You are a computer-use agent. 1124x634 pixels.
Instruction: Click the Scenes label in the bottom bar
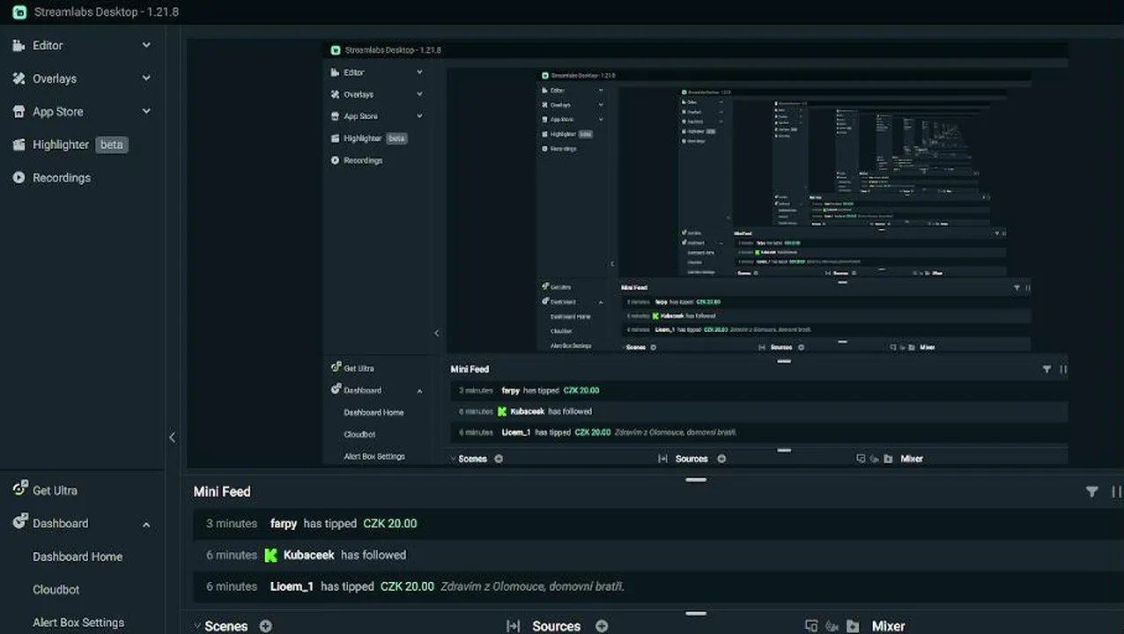[x=226, y=626]
